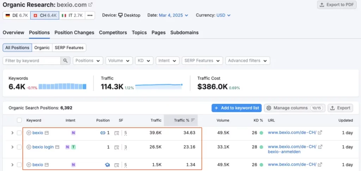
Task: Open the date selector Mar 4, 2025
Action: coord(173,15)
